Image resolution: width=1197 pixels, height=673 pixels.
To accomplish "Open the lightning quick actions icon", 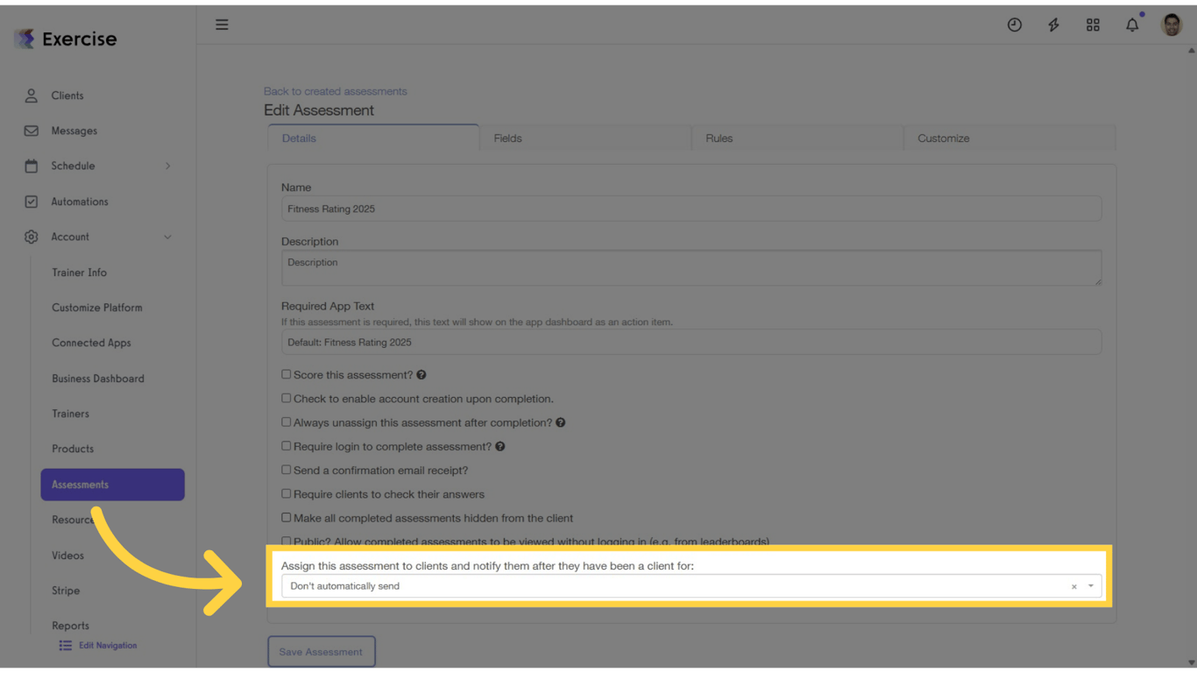I will pyautogui.click(x=1053, y=25).
